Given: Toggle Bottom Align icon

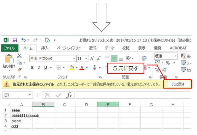Looking at the screenshot, I should [x=121, y=59].
